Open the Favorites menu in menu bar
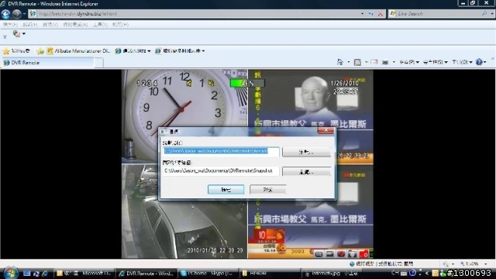 click(x=75, y=25)
